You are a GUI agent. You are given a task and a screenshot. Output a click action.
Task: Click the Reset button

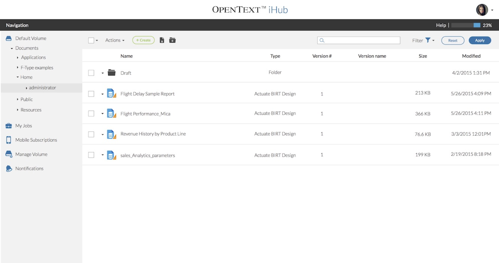[x=453, y=41]
